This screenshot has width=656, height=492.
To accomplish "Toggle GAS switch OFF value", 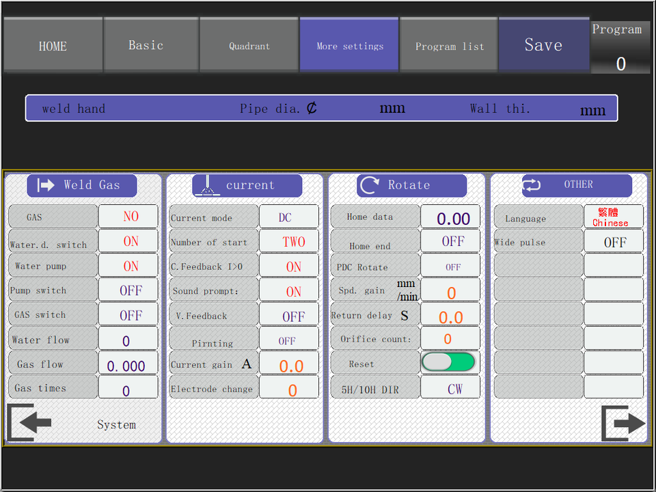I will coord(128,314).
